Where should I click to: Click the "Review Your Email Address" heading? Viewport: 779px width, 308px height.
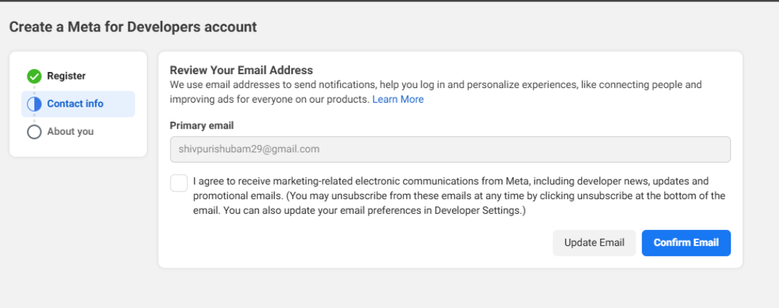point(241,70)
